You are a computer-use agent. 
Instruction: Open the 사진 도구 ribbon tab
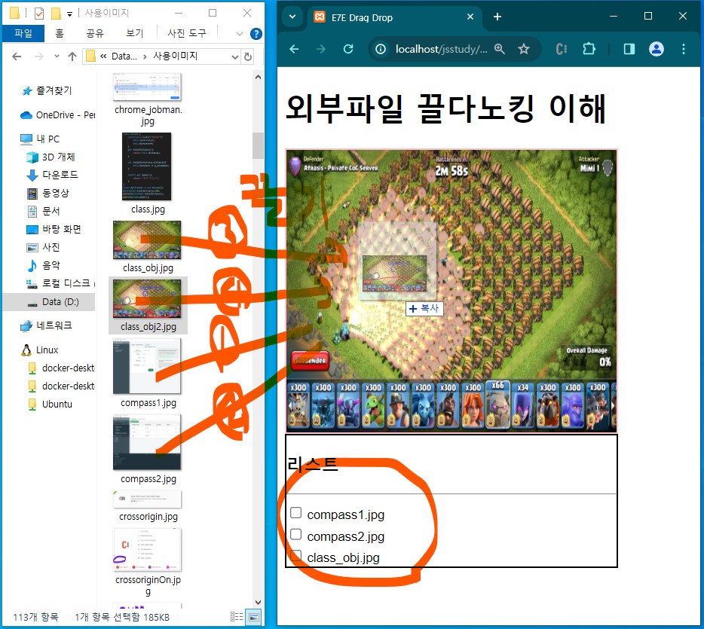187,33
